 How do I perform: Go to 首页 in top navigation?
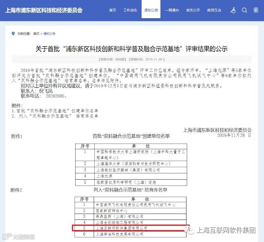pyautogui.click(x=113, y=10)
